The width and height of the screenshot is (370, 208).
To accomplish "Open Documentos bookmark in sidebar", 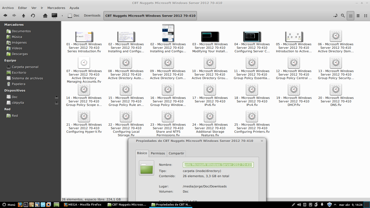I will [x=21, y=31].
